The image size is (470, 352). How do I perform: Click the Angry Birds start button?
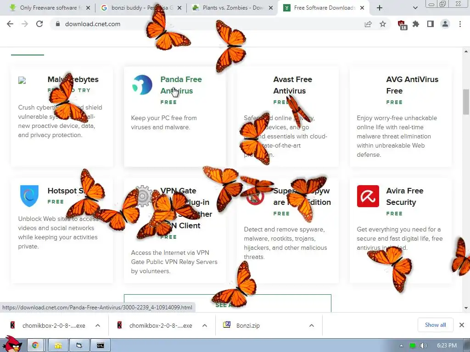tap(12, 344)
